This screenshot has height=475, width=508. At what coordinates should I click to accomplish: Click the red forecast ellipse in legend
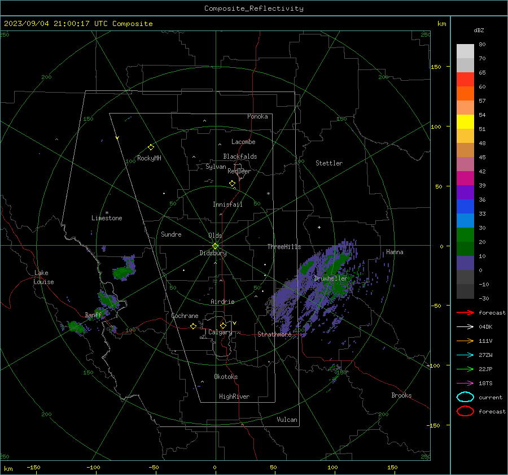tap(465, 411)
